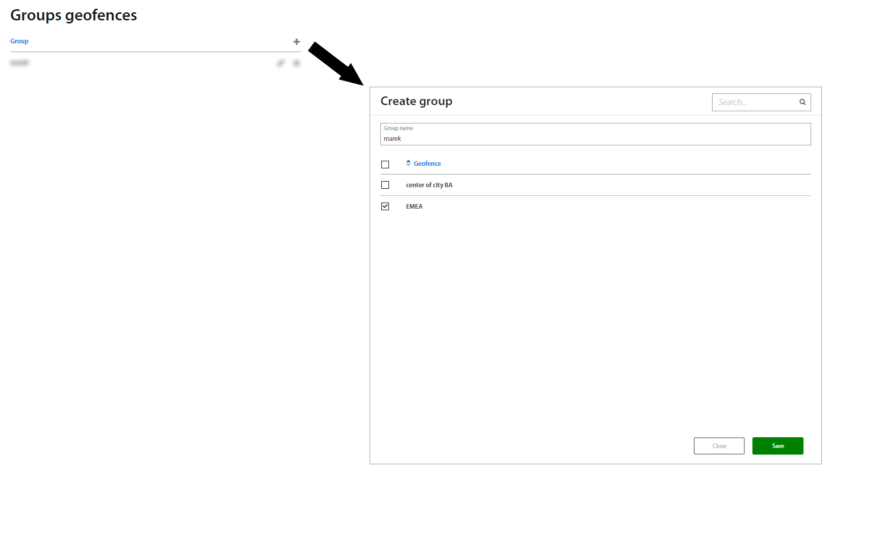878x551 pixels.
Task: Click the blurred pencil edit icon
Action: click(x=280, y=63)
